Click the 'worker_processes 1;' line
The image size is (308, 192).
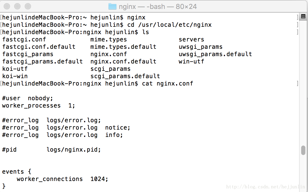[x=38, y=105]
